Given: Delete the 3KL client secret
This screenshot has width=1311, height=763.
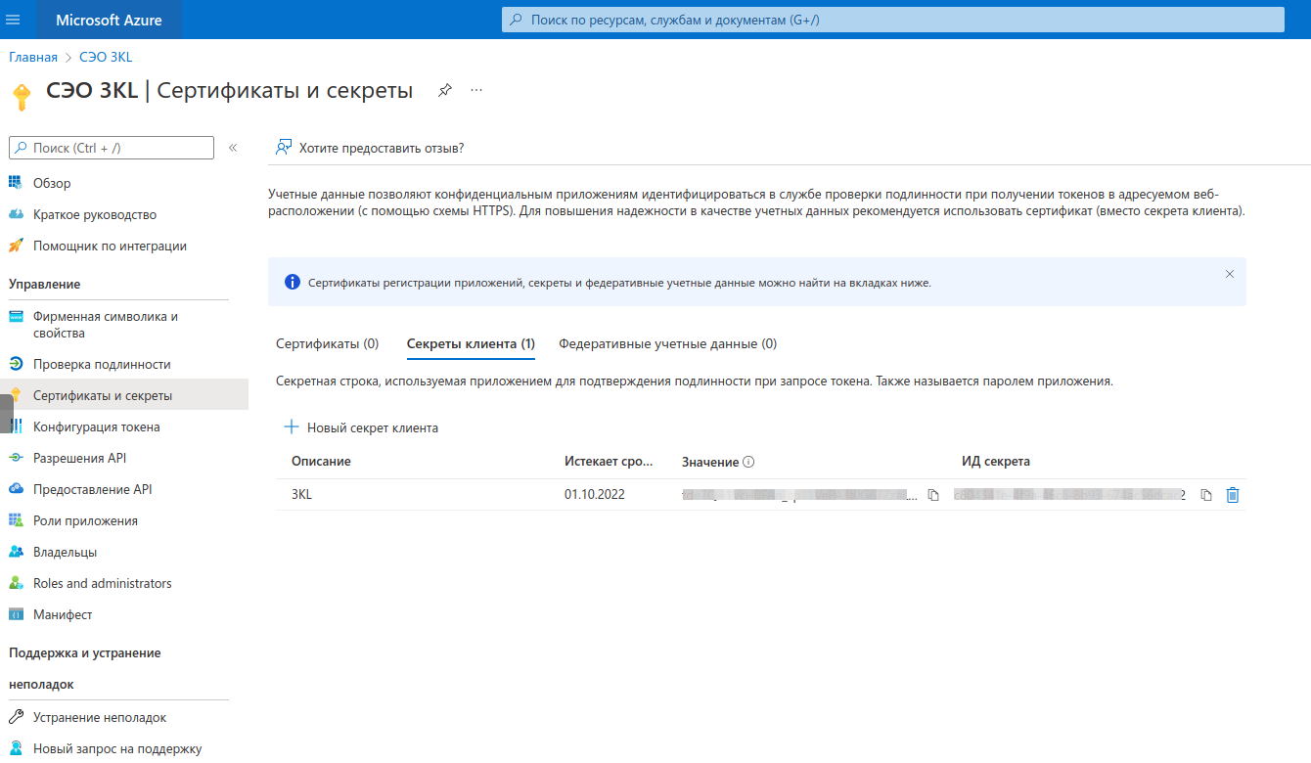Looking at the screenshot, I should 1233,495.
